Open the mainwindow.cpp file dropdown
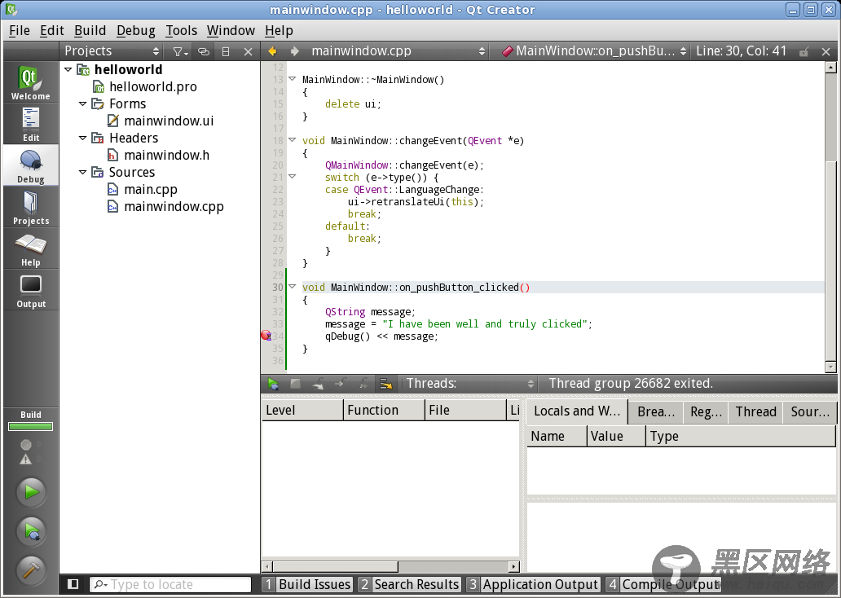This screenshot has width=841, height=598. 398,51
